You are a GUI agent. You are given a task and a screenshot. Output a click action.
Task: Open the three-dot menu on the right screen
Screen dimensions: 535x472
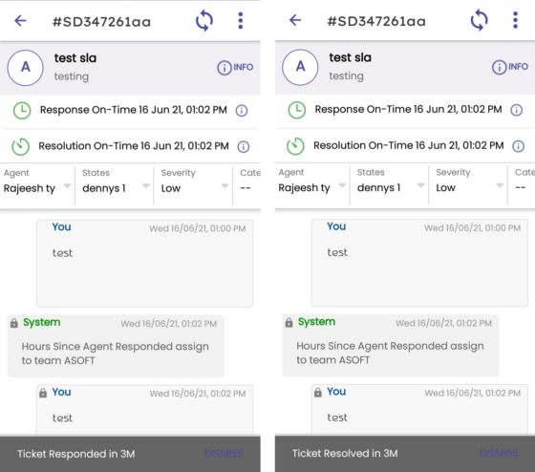(x=515, y=20)
